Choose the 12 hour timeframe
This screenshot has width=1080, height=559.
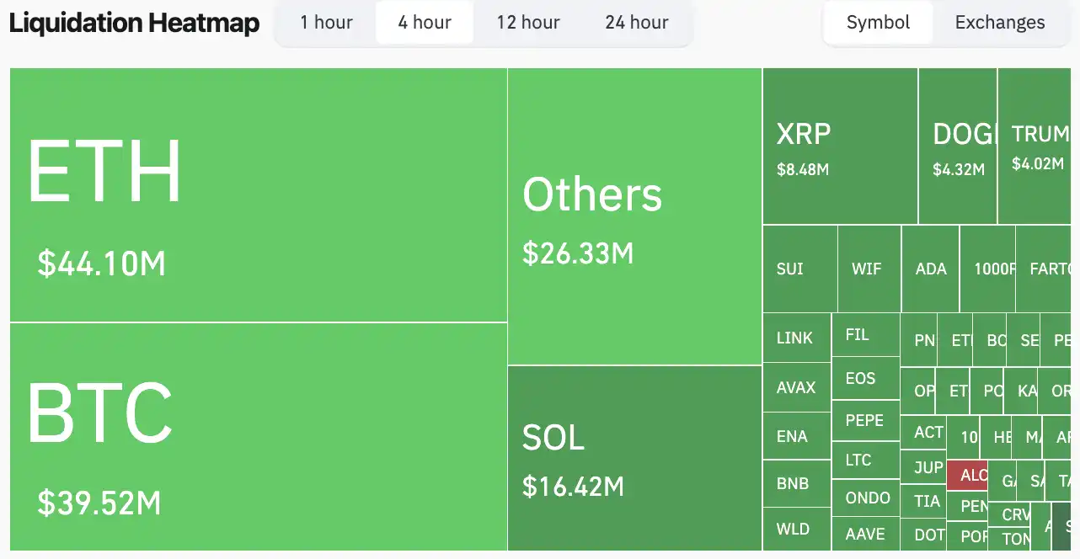(x=528, y=23)
